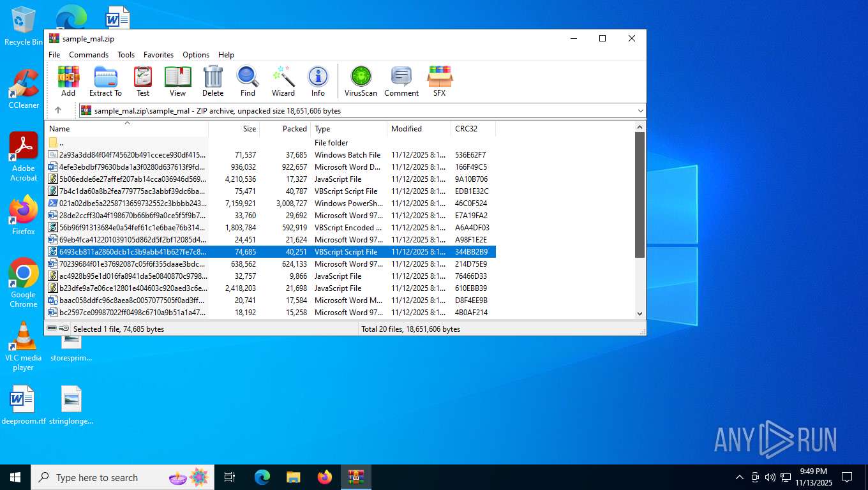This screenshot has width=868, height=490.
Task: Select file ac4928b95e1d016fa8941da5e0840870c9798...
Action: click(x=271, y=276)
